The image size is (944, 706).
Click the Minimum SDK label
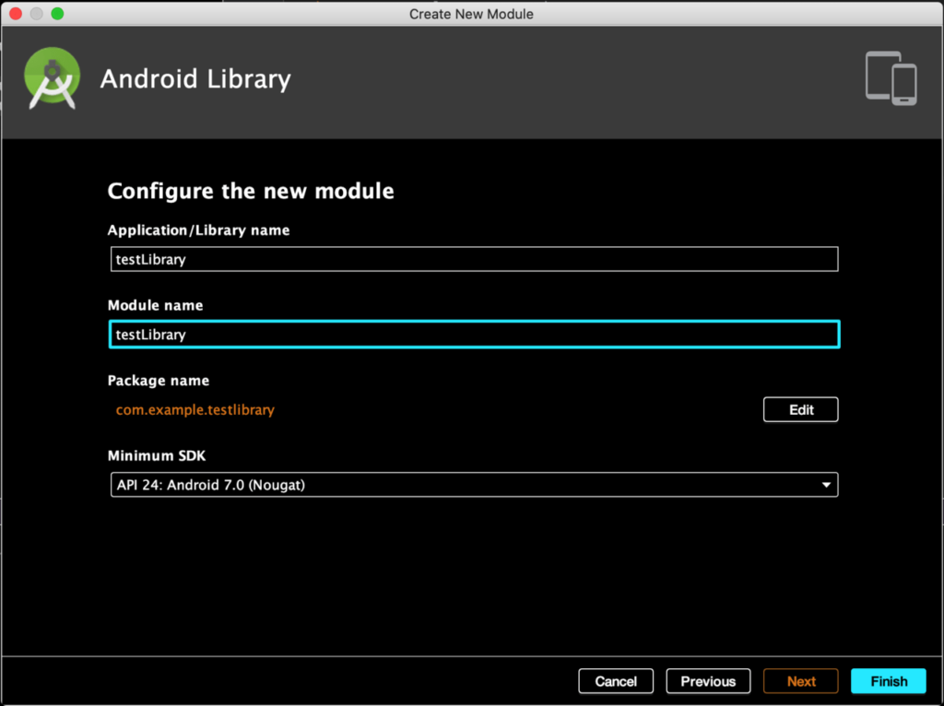(157, 455)
